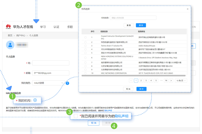Click the user avatar icon
Viewport: 202px width, 134px height.
(10, 45)
